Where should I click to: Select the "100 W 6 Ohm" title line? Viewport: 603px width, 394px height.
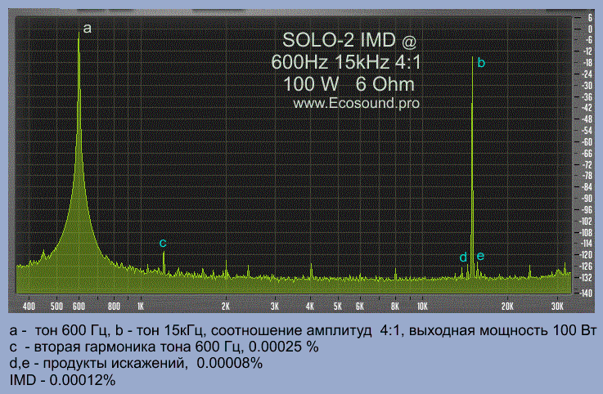[x=349, y=84]
